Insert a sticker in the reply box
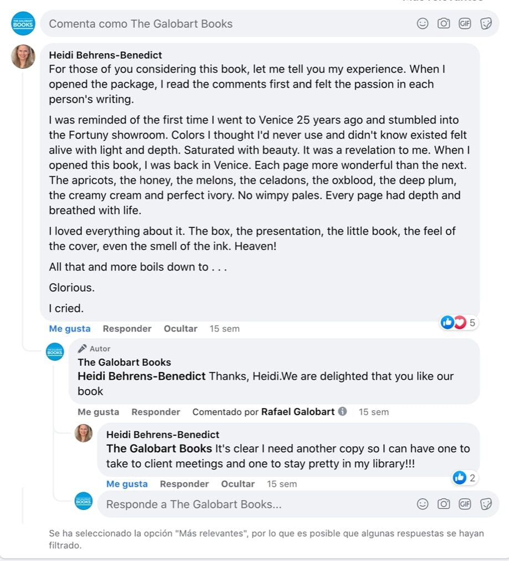Image resolution: width=509 pixels, height=561 pixels. click(x=486, y=504)
